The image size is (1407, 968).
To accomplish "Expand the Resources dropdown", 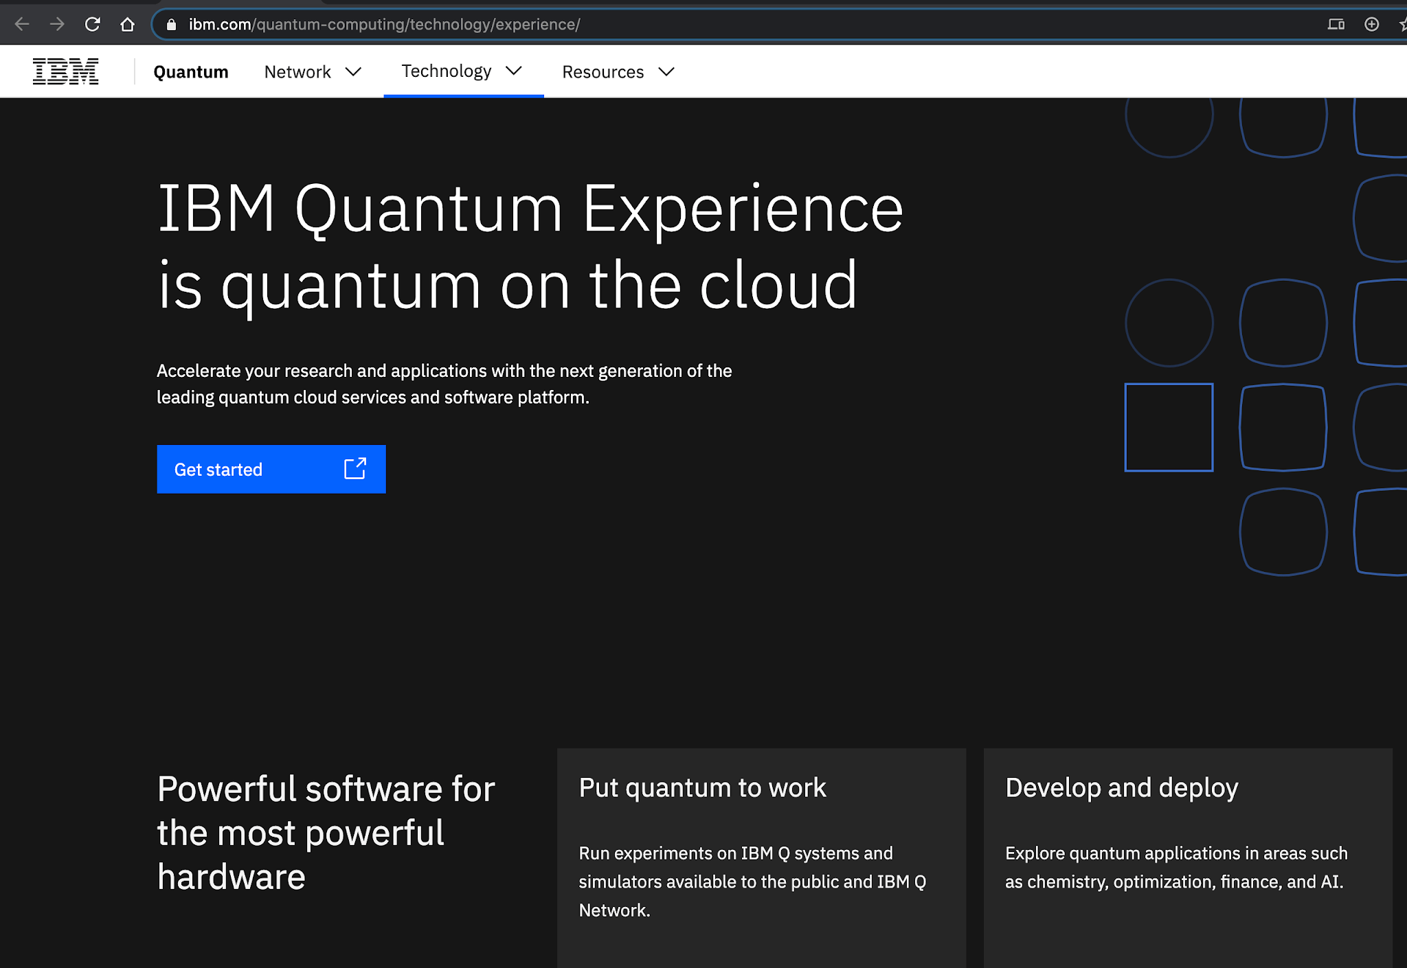I will click(x=665, y=71).
